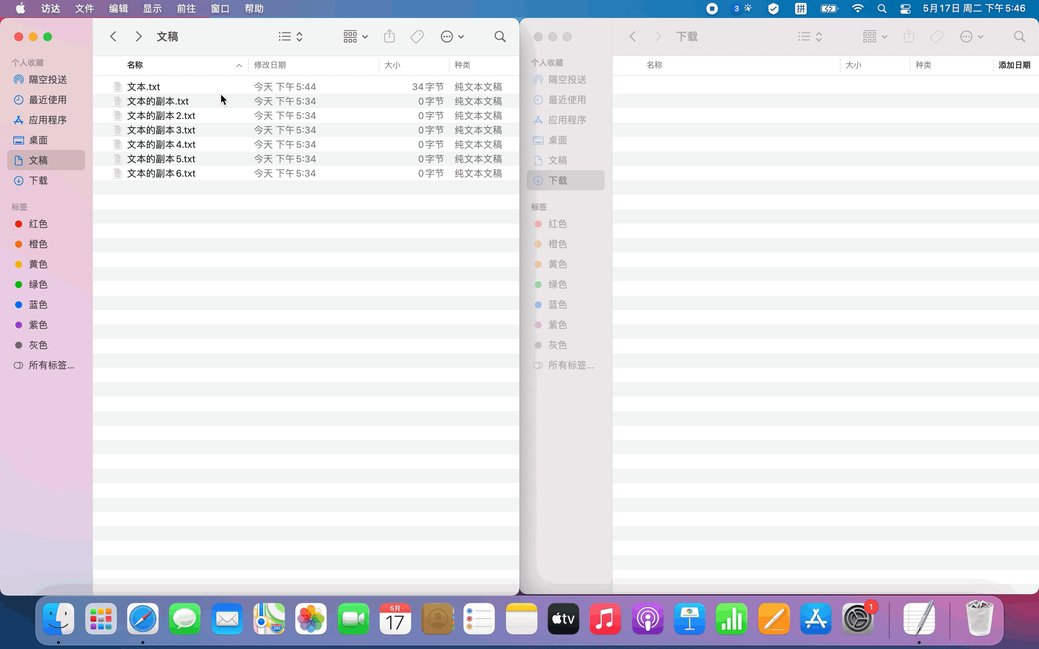Open Control Center in menu bar
The height and width of the screenshot is (649, 1039).
(x=905, y=9)
